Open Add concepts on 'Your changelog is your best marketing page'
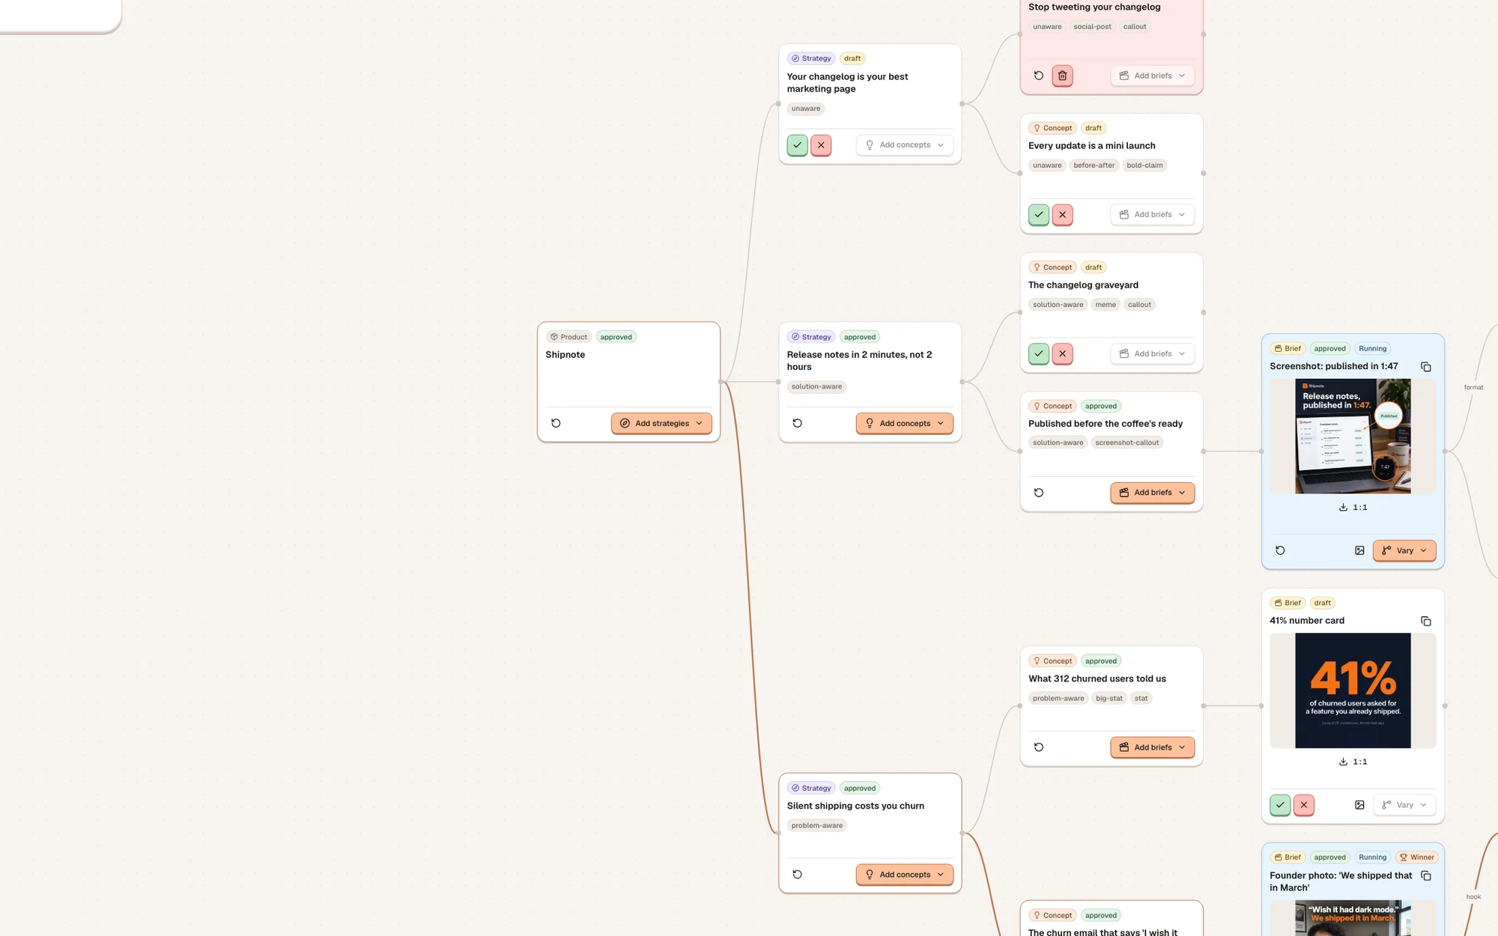The height and width of the screenshot is (936, 1498). (x=904, y=145)
